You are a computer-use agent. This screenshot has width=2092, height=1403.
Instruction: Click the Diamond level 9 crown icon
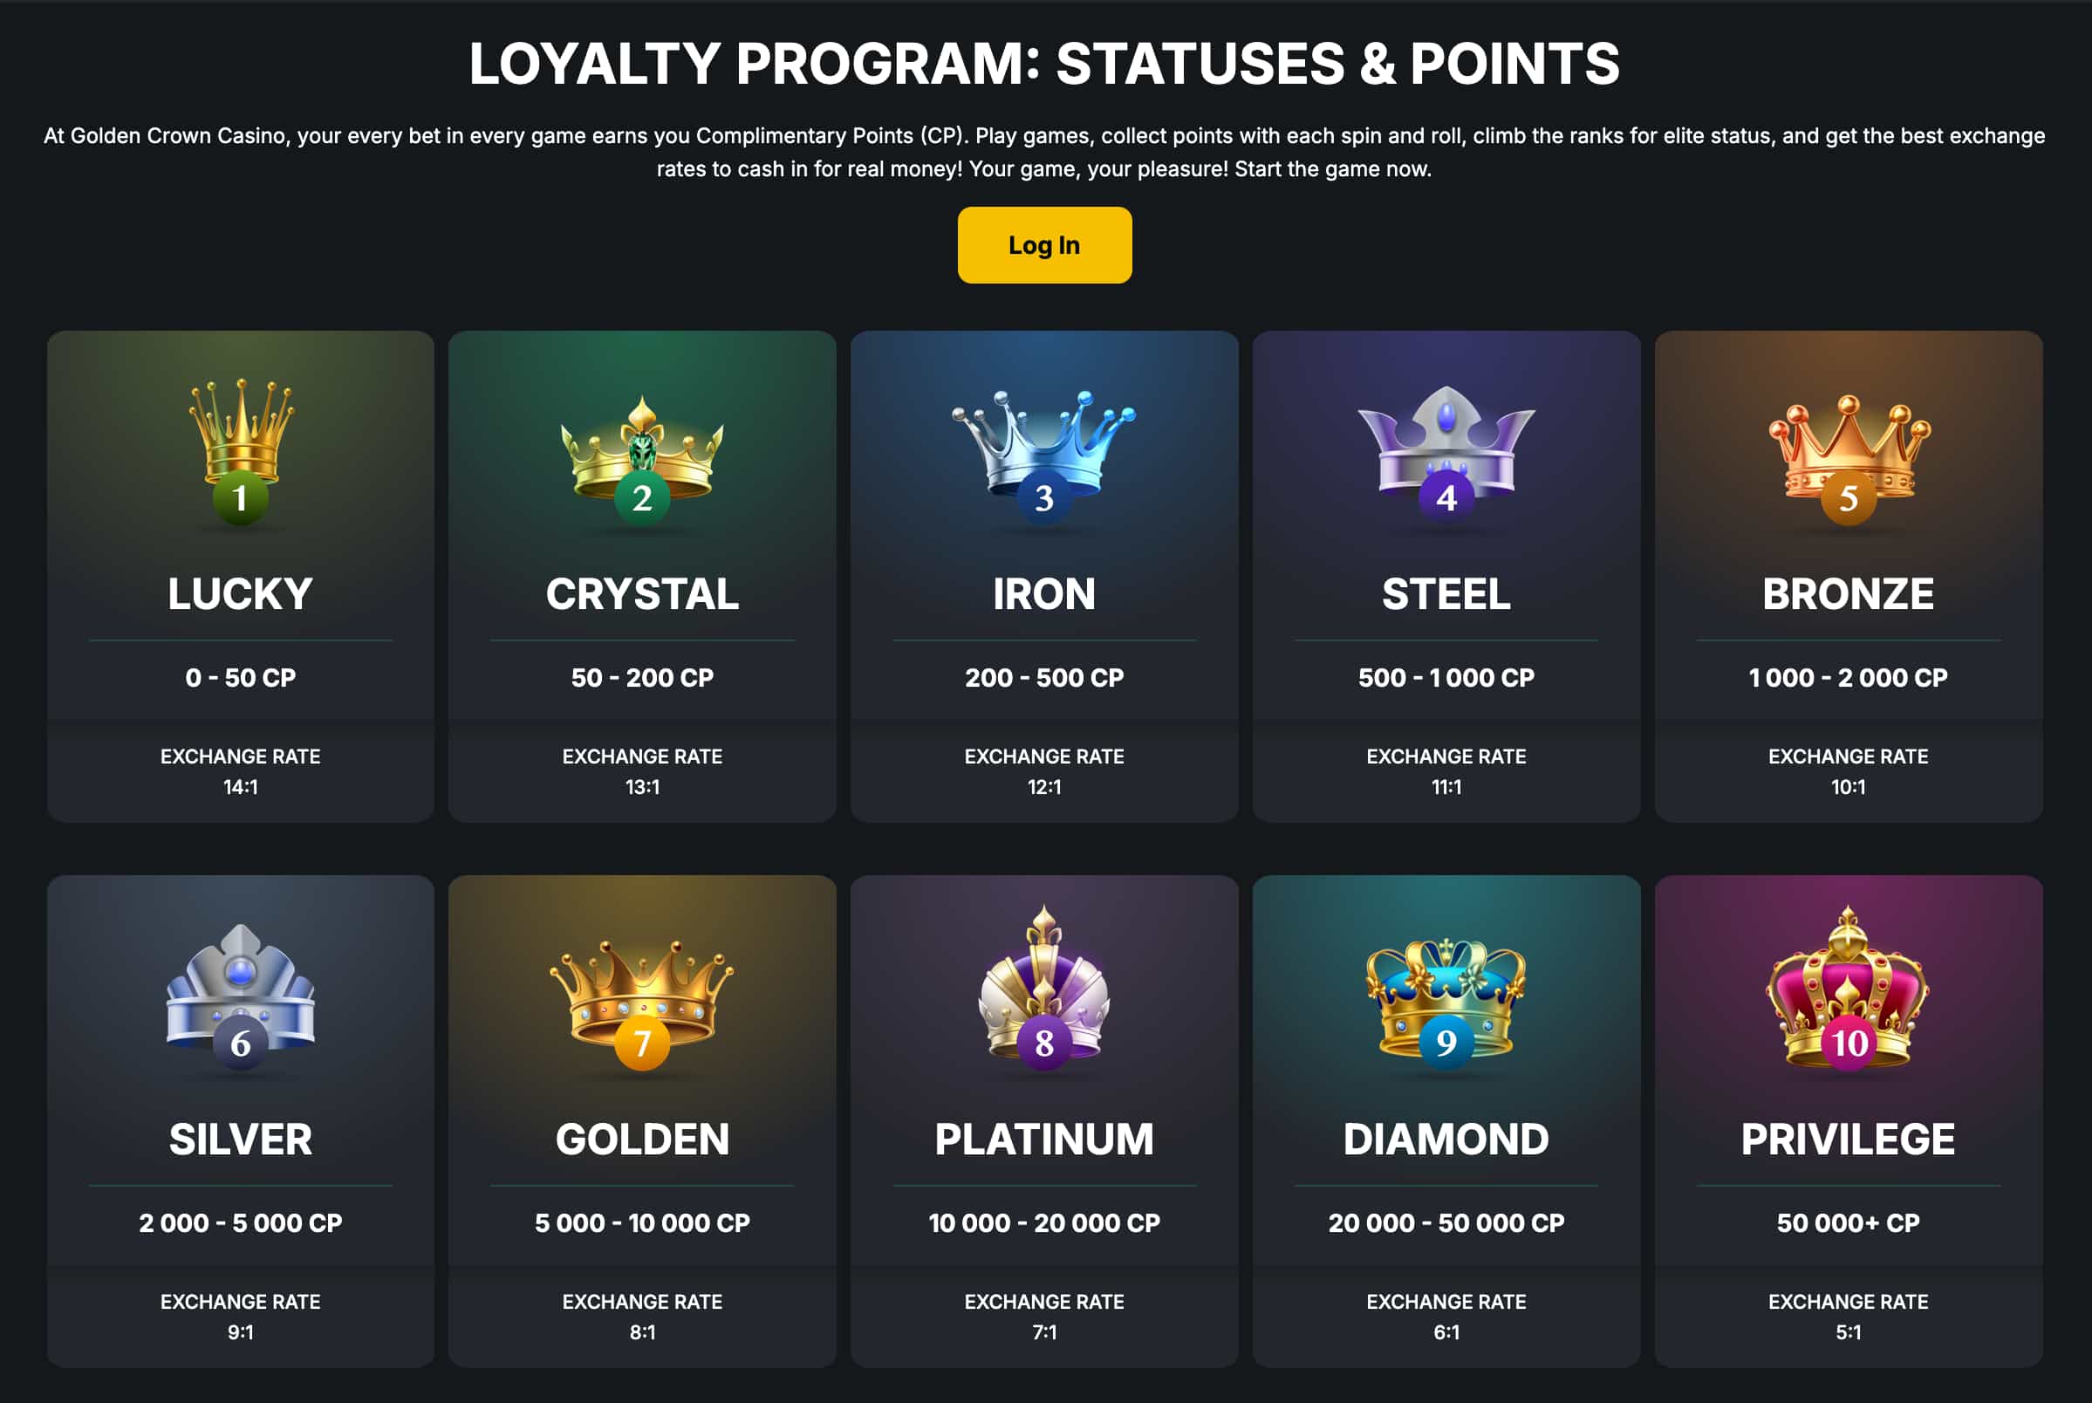(1446, 997)
